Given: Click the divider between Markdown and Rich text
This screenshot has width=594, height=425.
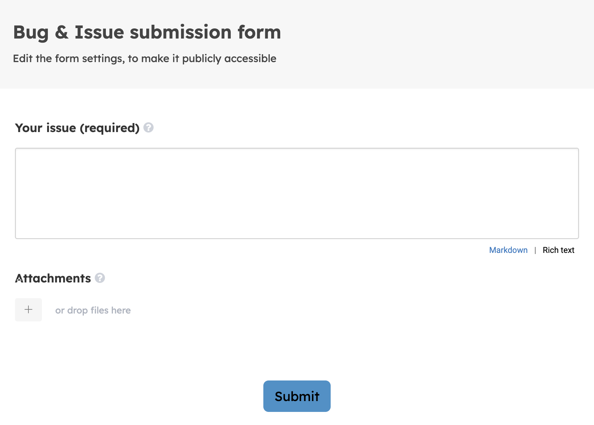Looking at the screenshot, I should 535,250.
